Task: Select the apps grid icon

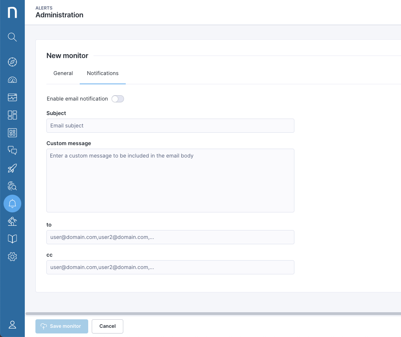Action: (x=12, y=133)
